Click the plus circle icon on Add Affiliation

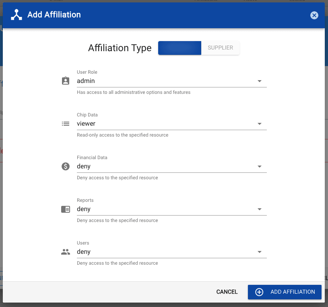[259, 292]
